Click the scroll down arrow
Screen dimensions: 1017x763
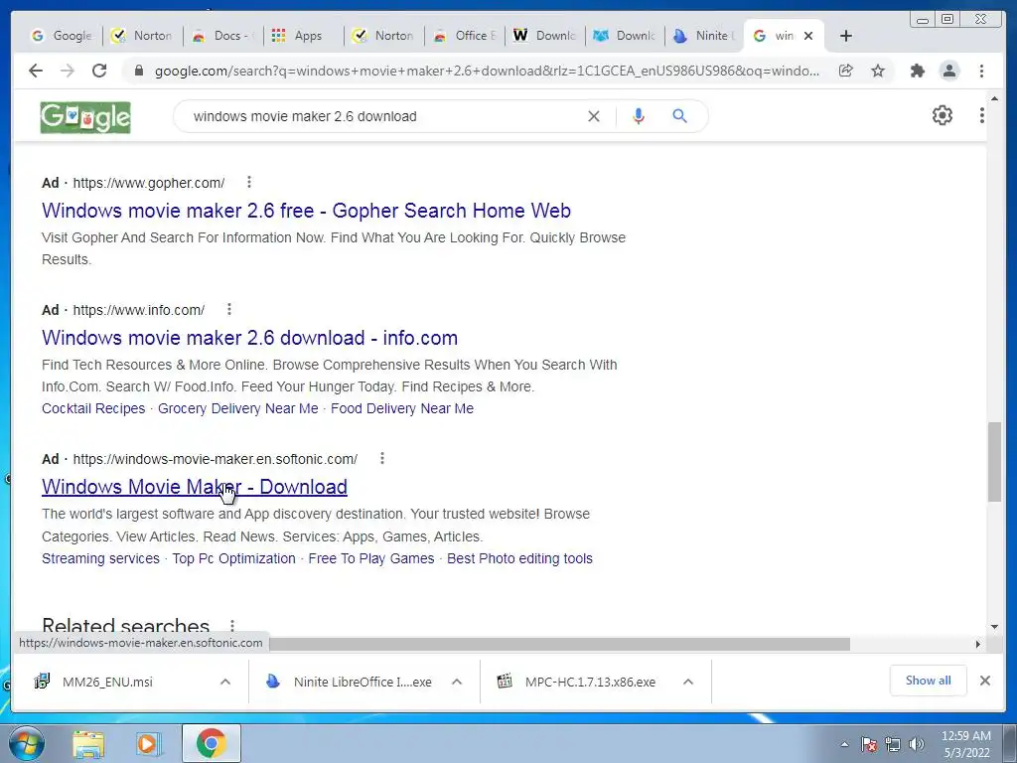point(994,627)
